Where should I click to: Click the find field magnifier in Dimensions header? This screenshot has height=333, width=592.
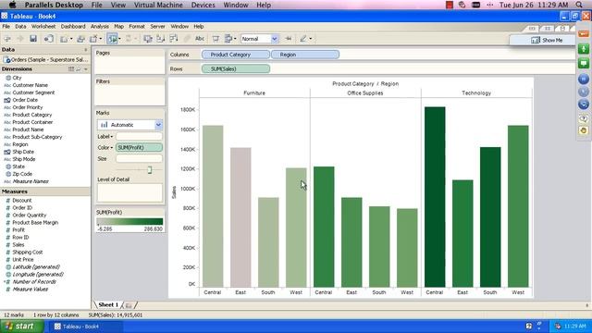(79, 69)
